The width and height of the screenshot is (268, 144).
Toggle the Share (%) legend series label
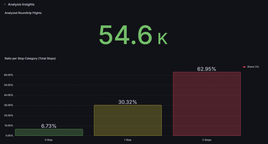click(253, 67)
